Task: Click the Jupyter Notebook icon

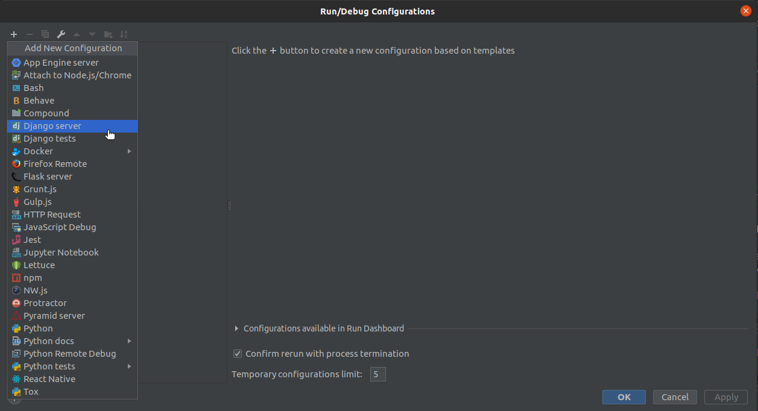Action: point(16,253)
